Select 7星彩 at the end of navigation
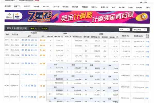 (148, 8)
